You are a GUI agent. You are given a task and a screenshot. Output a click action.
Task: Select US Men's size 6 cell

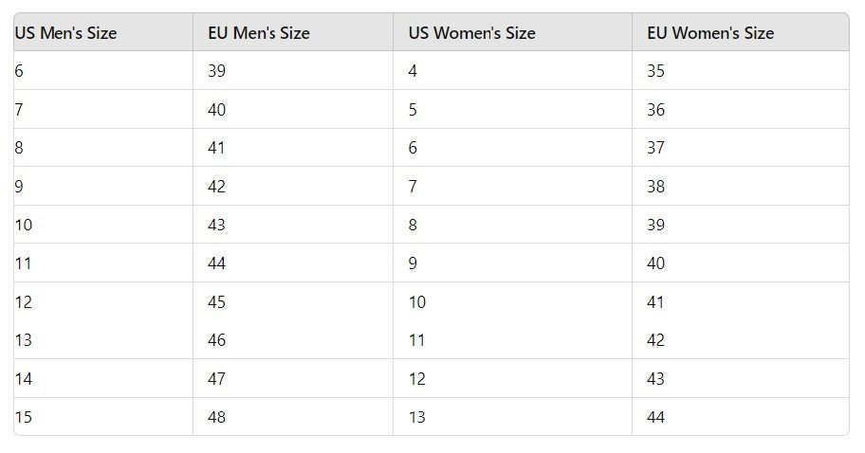click(103, 70)
